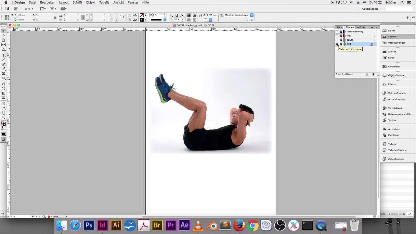Open the Farbfelder panel
Screen dimensions: 416x234
pos(394,67)
